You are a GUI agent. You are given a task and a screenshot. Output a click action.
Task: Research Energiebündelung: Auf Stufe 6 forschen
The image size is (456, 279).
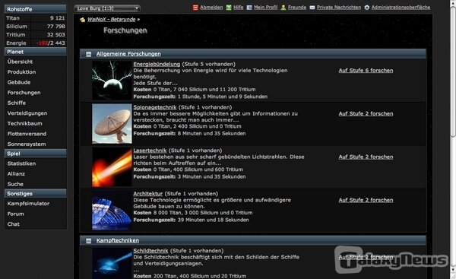pyautogui.click(x=366, y=71)
